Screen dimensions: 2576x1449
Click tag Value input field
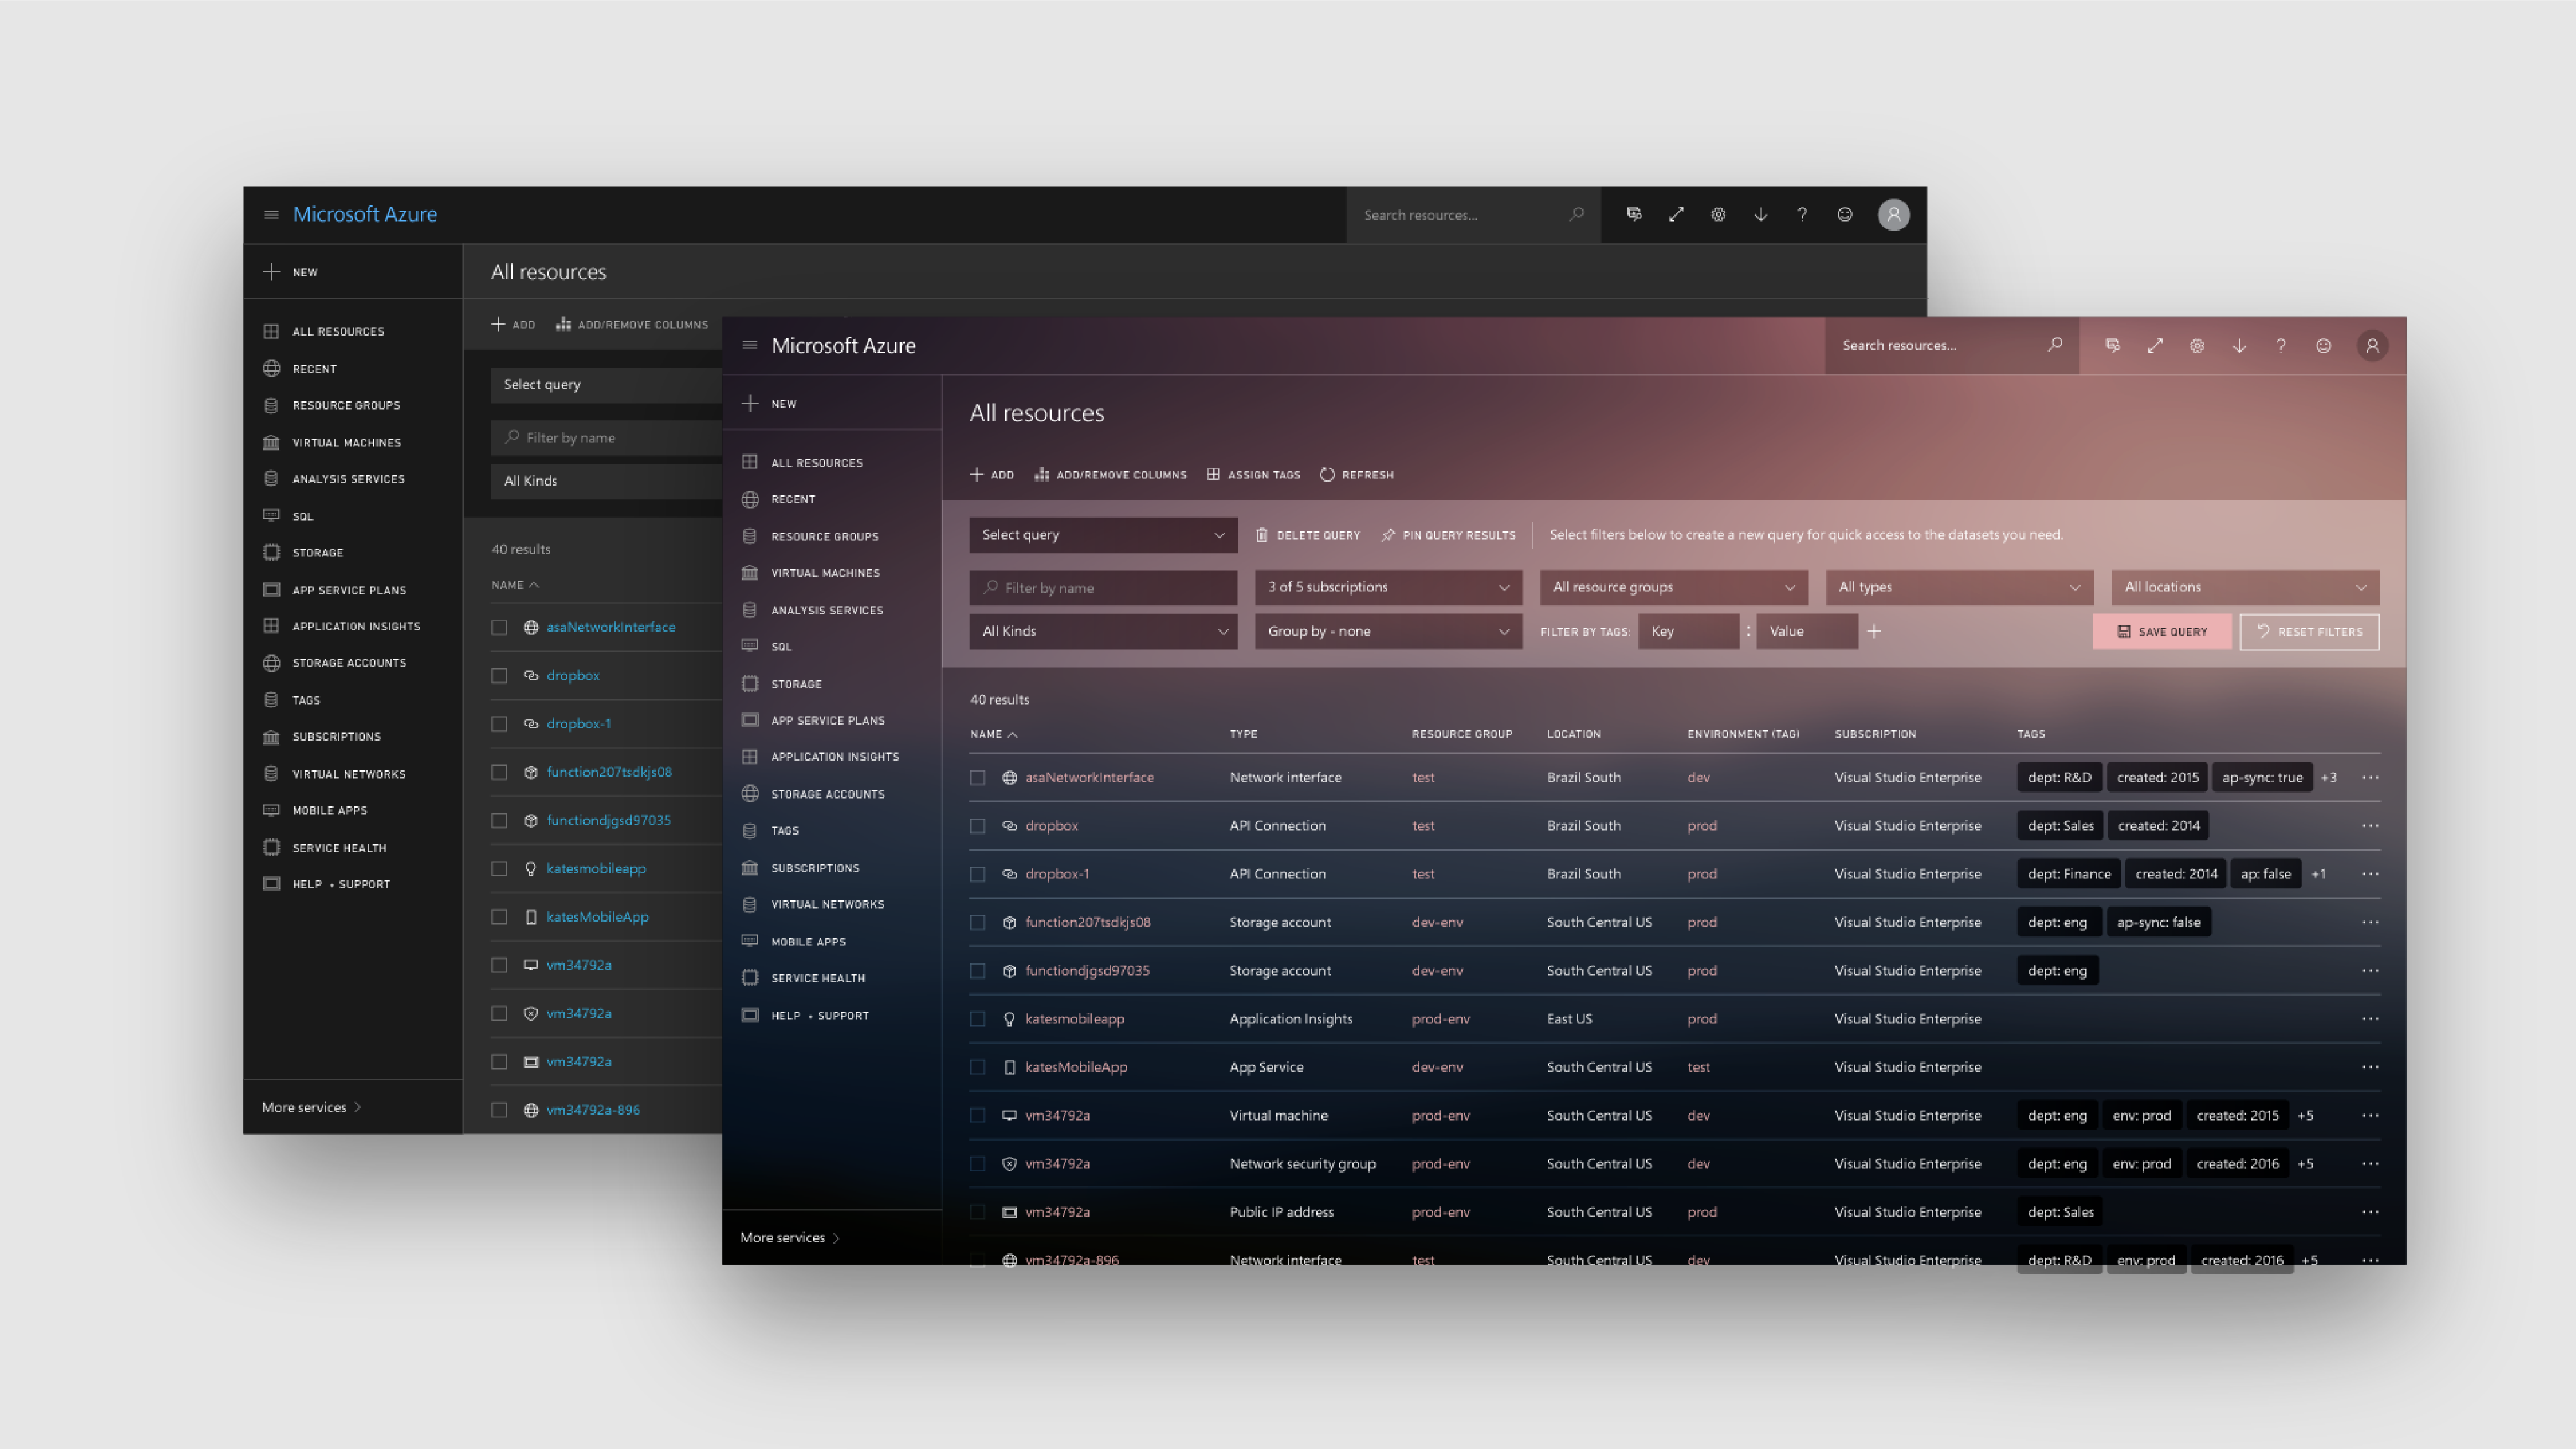(1807, 631)
